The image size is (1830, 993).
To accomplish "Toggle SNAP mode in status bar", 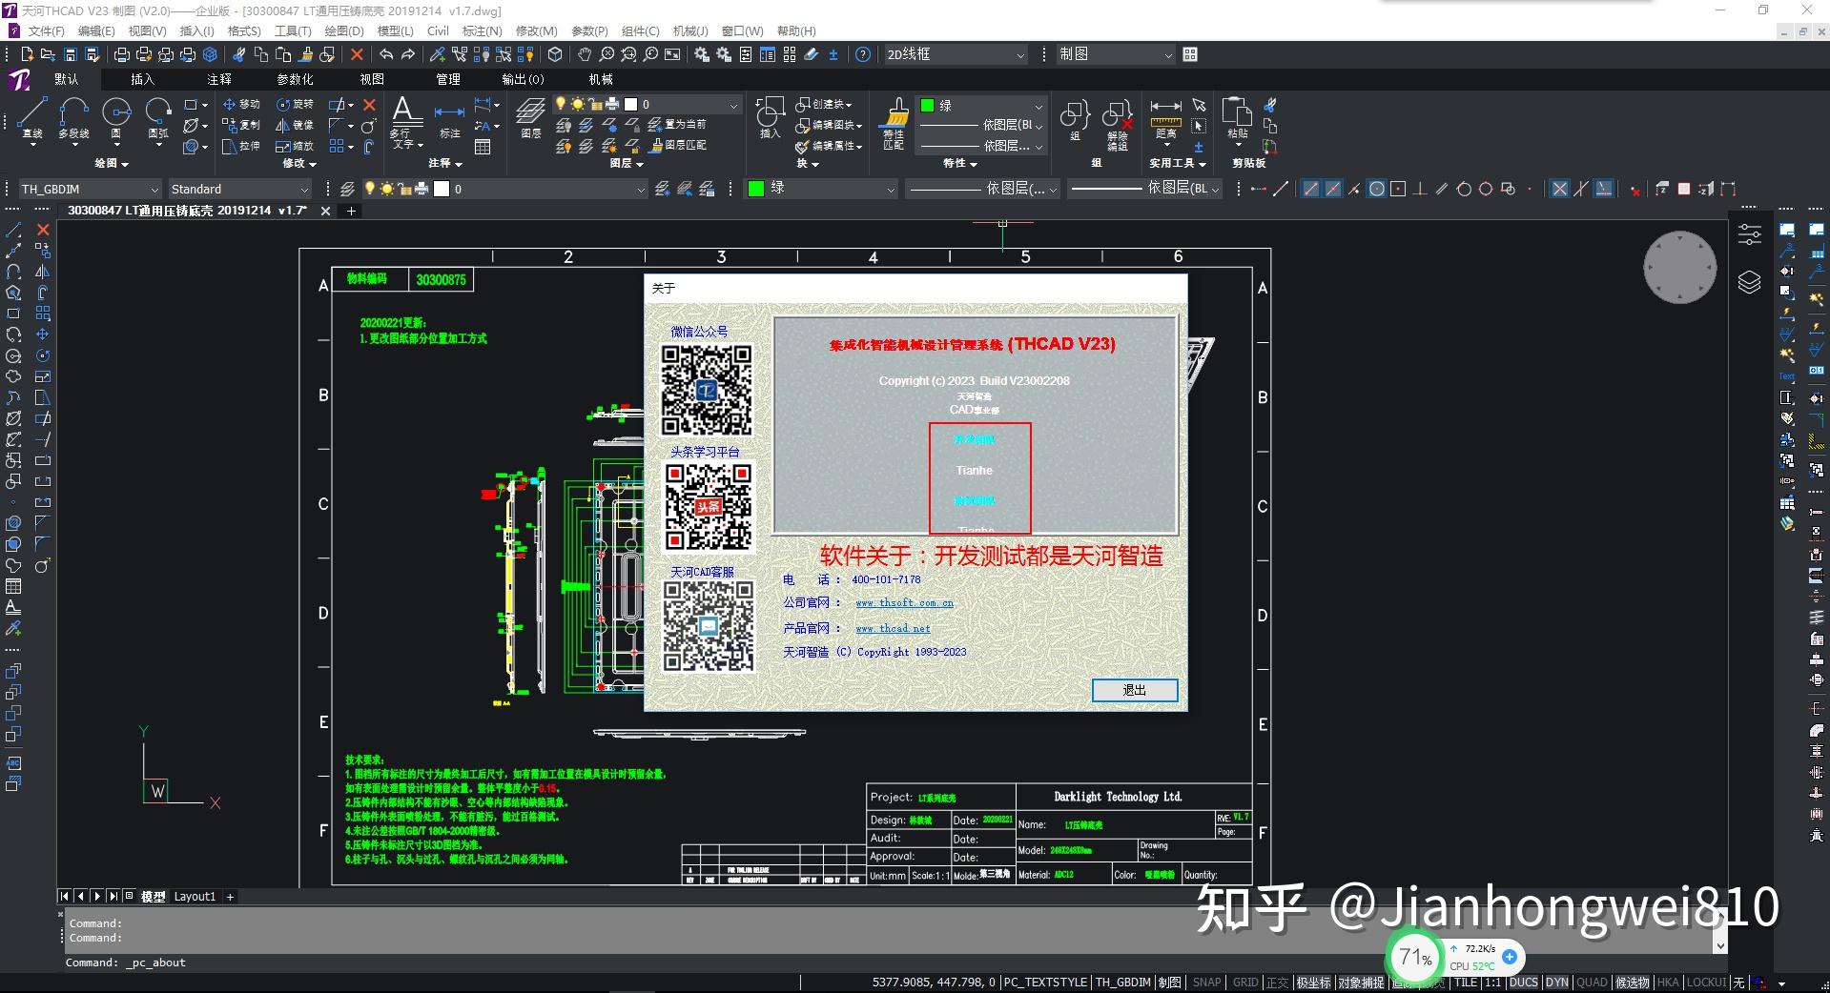I will [1205, 983].
